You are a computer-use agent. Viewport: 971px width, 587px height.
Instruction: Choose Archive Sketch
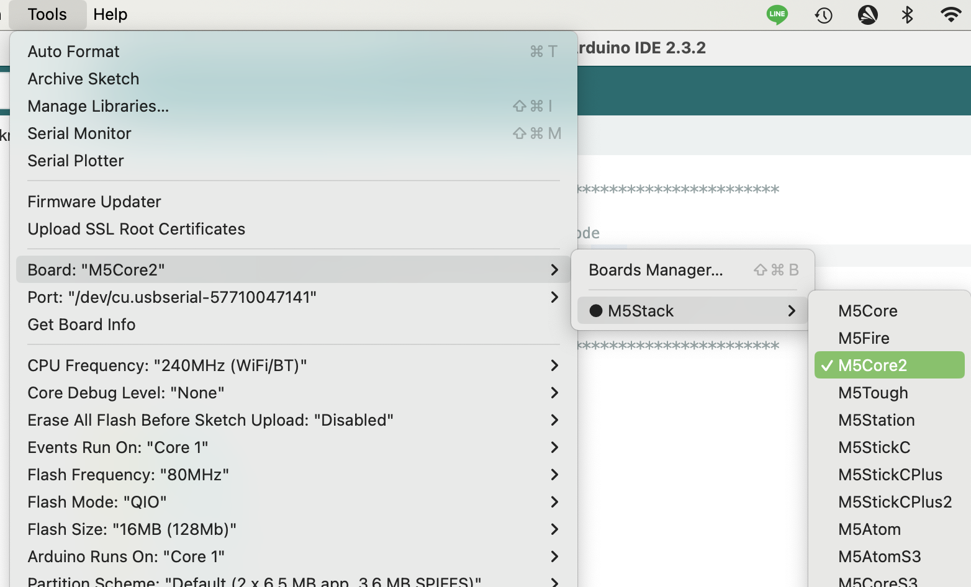click(x=294, y=79)
